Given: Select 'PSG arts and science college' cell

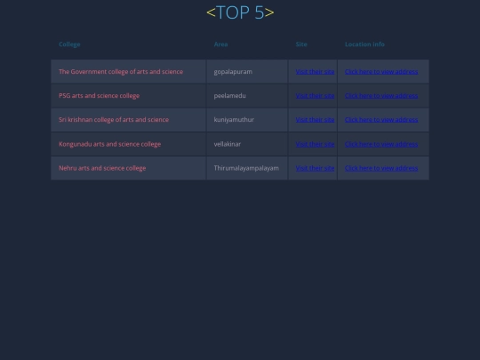Looking at the screenshot, I should pos(128,95).
